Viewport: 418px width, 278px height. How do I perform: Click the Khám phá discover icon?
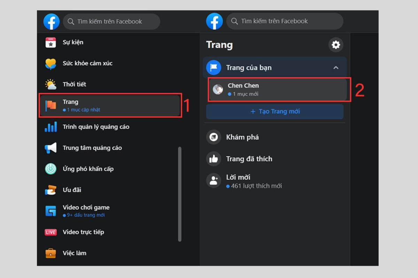click(x=214, y=137)
